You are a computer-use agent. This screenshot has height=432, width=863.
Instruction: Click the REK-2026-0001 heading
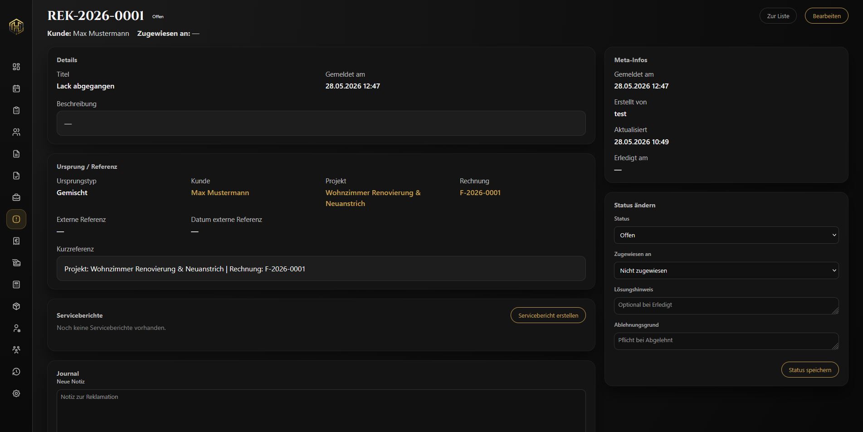[96, 16]
